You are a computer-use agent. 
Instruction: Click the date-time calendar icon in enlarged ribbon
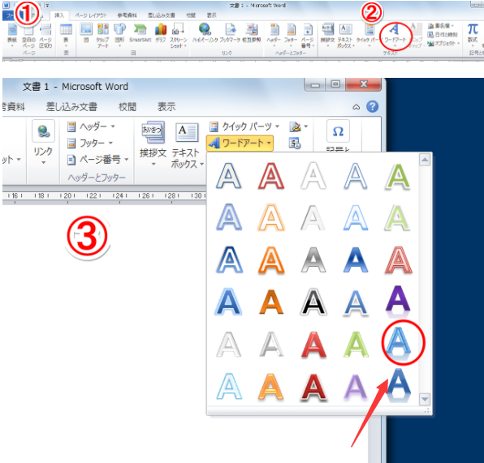pyautogui.click(x=295, y=144)
